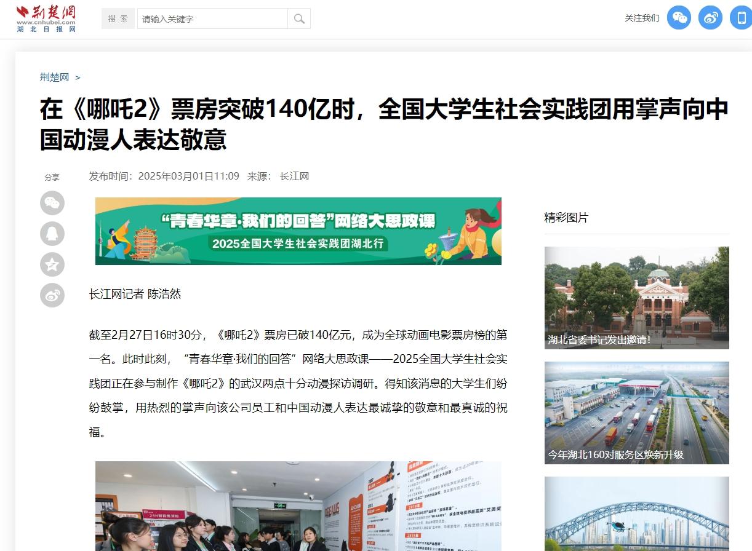752x551 pixels.
Task: Open the WeChat follow icon in header
Action: 679,18
